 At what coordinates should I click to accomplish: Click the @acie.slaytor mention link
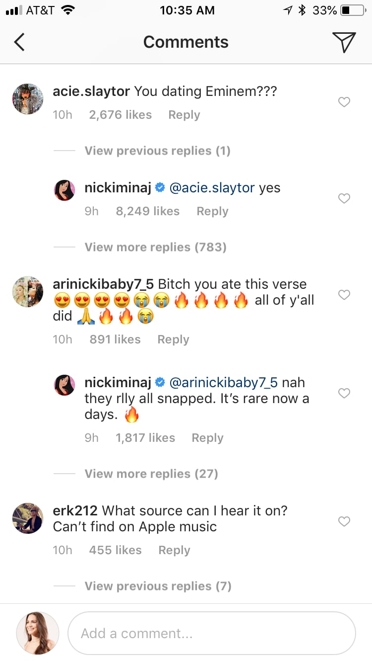(212, 188)
